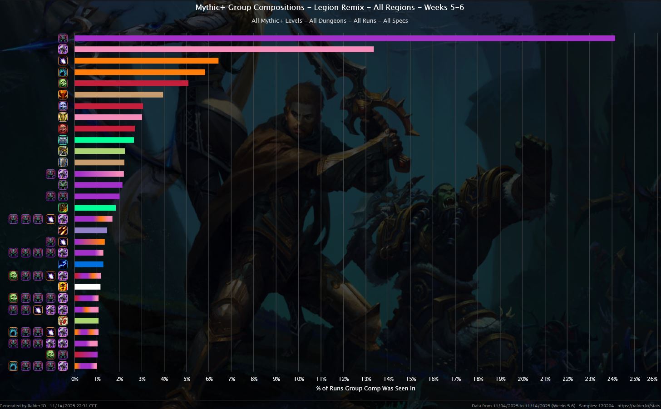Click the orange skull spec icon next to the white bar
The width and height of the screenshot is (661, 409).
click(63, 286)
